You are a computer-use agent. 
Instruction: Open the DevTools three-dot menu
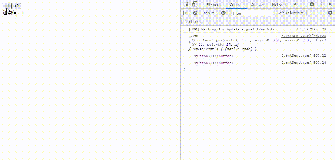point(321,4)
